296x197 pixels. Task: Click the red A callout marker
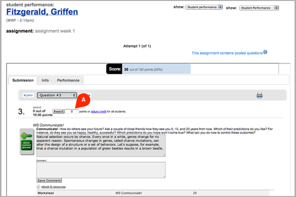tap(83, 100)
